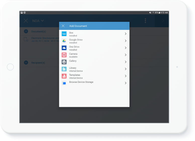The image size is (195, 141).
Task: Expand the Camera row chevron
Action: pos(125,55)
